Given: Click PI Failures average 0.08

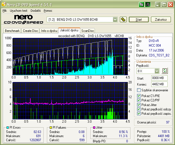Looking at the screenshot, I should click(82, 132).
